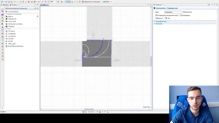Screen dimensions: 219x123
Task: Select the Перекресток (Intersection) palette item
Action: click(x=12, y=19)
